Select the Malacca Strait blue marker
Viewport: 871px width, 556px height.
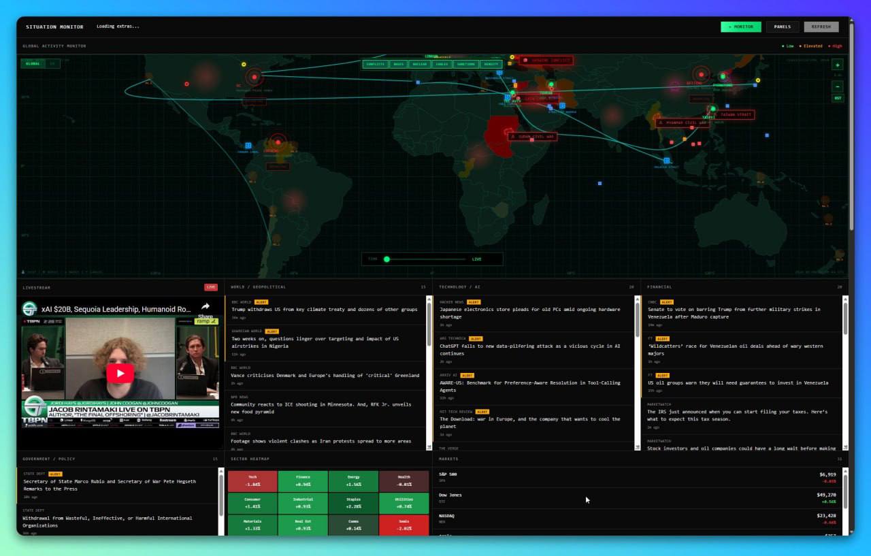click(667, 161)
